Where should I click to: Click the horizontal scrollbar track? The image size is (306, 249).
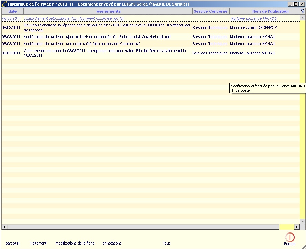(x=138, y=227)
